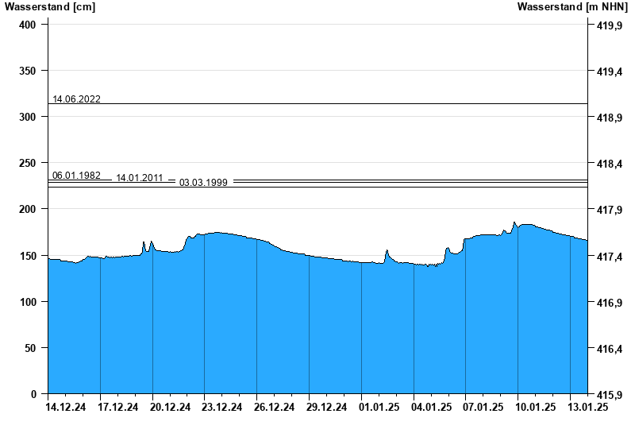Select the 416,4 right axis label
635x437 pixels.
(607, 349)
